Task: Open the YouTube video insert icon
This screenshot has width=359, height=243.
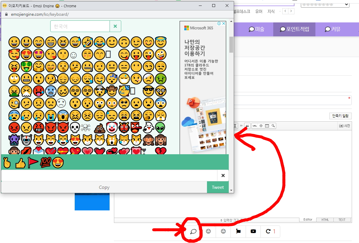Action: click(253, 231)
